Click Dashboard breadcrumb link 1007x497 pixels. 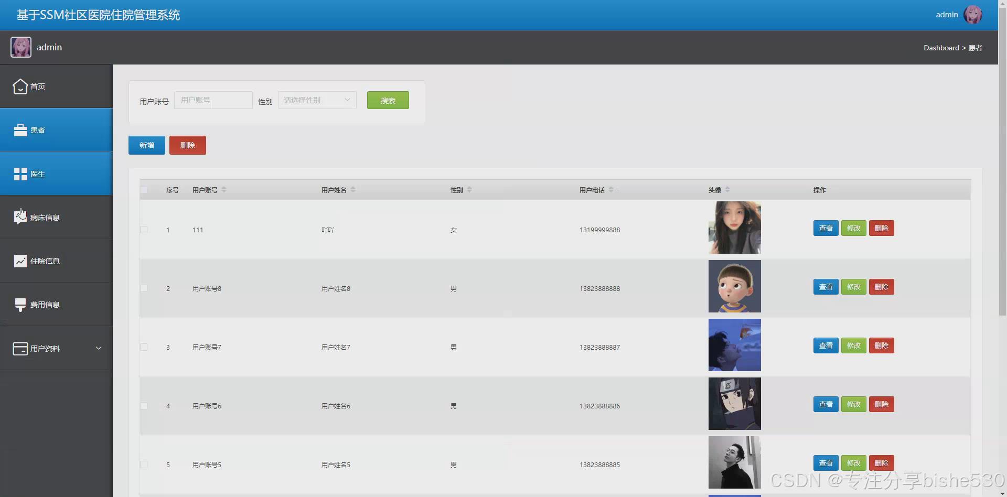941,48
